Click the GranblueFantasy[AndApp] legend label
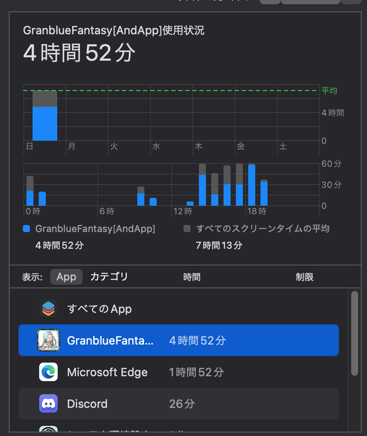 (95, 229)
